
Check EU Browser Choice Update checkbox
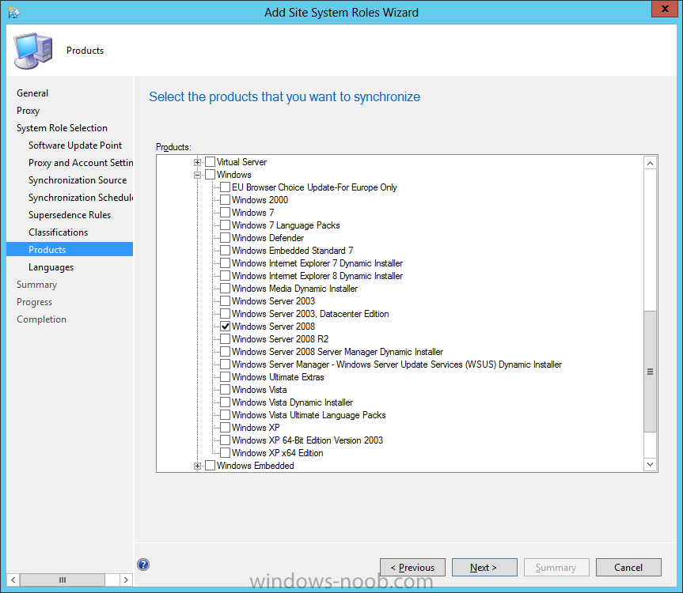226,187
